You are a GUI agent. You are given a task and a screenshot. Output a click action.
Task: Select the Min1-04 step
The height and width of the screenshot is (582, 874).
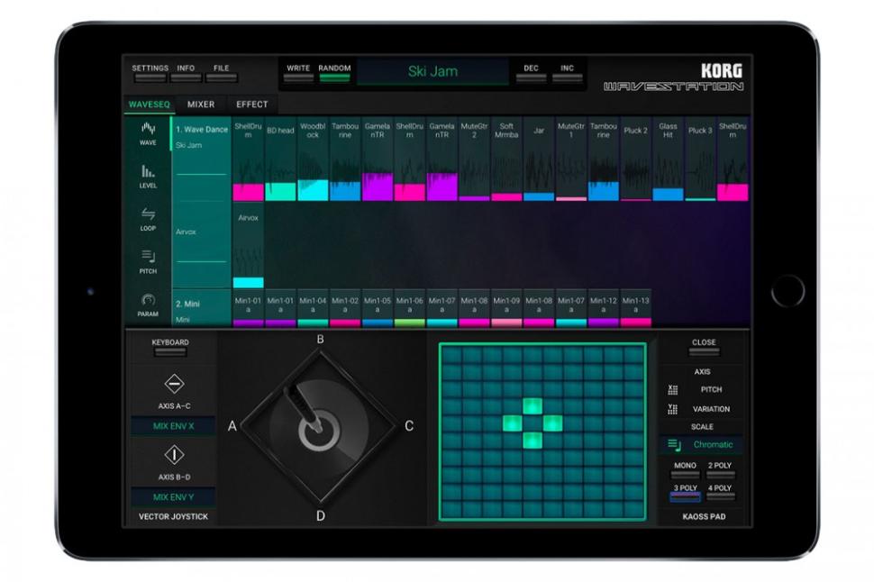click(x=313, y=308)
